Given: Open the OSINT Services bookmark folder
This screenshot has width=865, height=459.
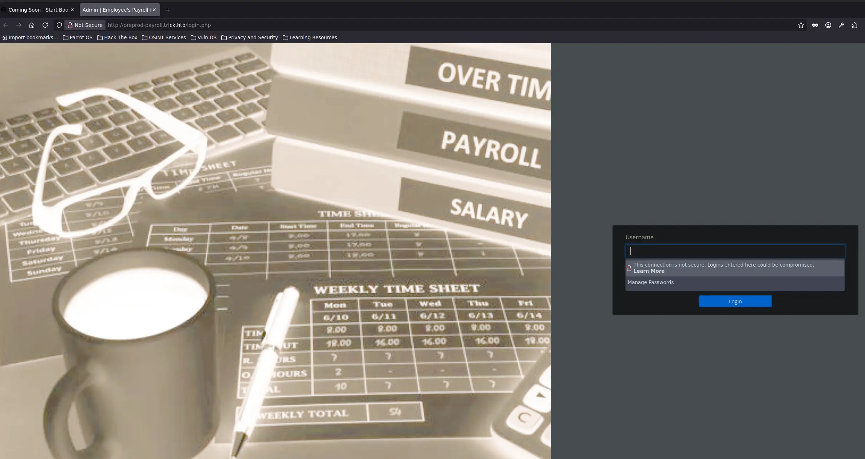Looking at the screenshot, I should click(164, 37).
